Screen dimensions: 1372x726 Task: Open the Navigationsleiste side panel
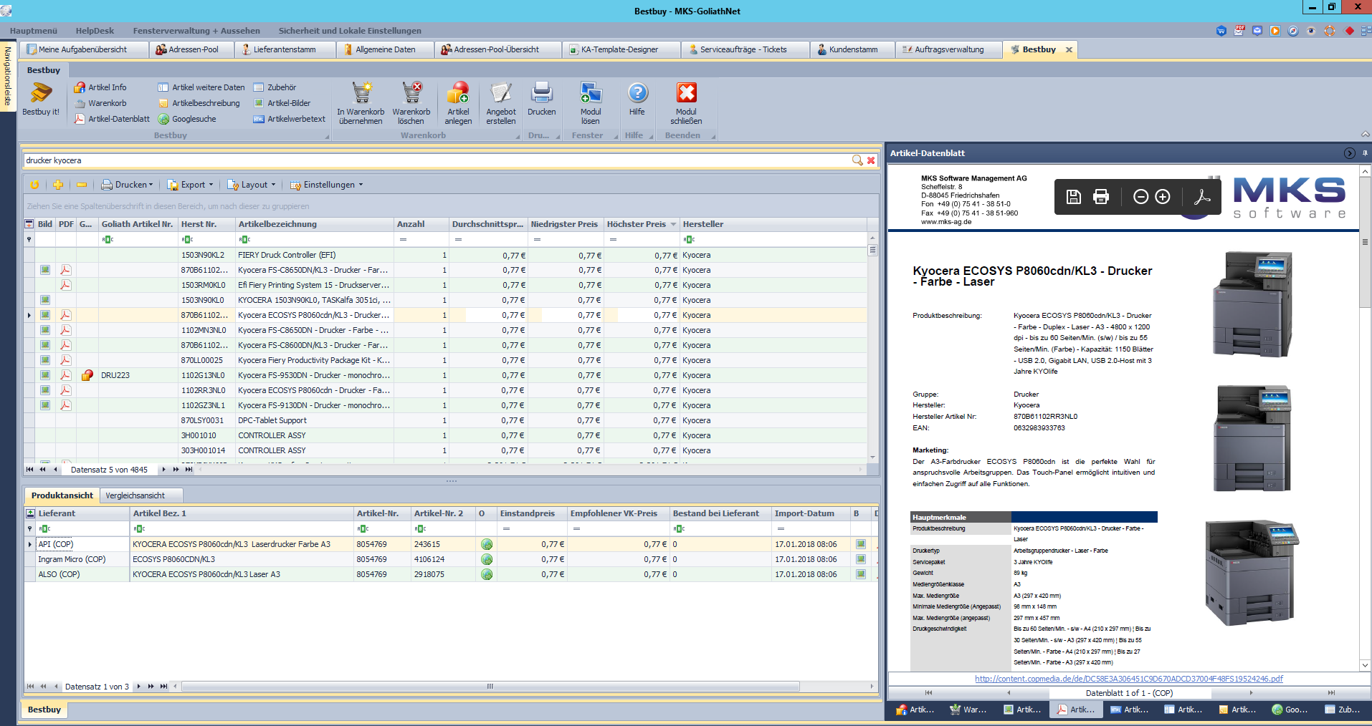pos(8,76)
